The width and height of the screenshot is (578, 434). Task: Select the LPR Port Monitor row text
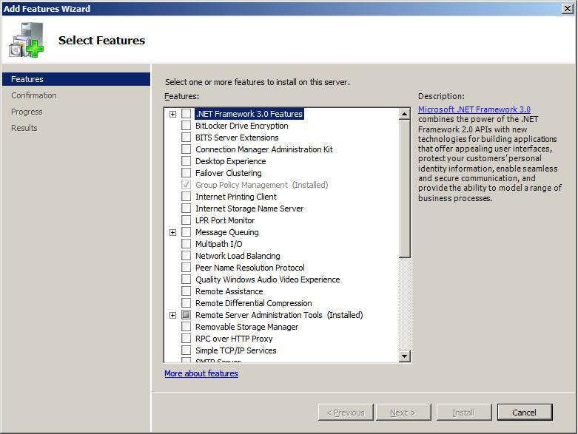point(225,220)
